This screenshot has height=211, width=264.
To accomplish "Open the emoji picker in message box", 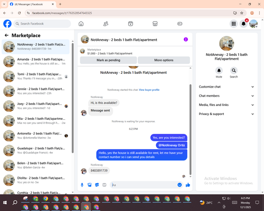I will [x=180, y=185].
